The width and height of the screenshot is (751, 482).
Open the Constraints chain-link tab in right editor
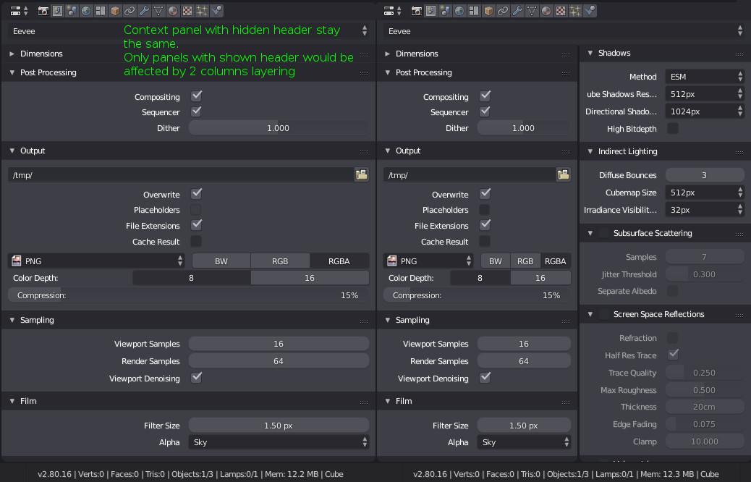point(503,11)
